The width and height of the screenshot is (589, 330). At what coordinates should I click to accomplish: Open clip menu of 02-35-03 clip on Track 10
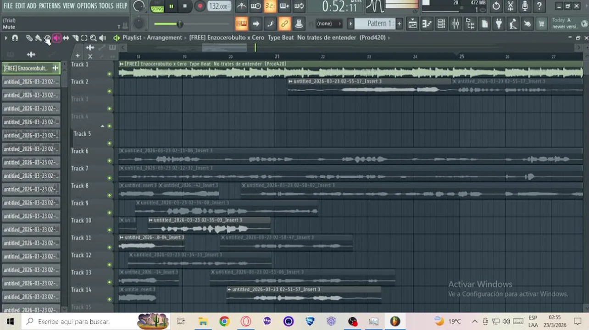(x=151, y=220)
